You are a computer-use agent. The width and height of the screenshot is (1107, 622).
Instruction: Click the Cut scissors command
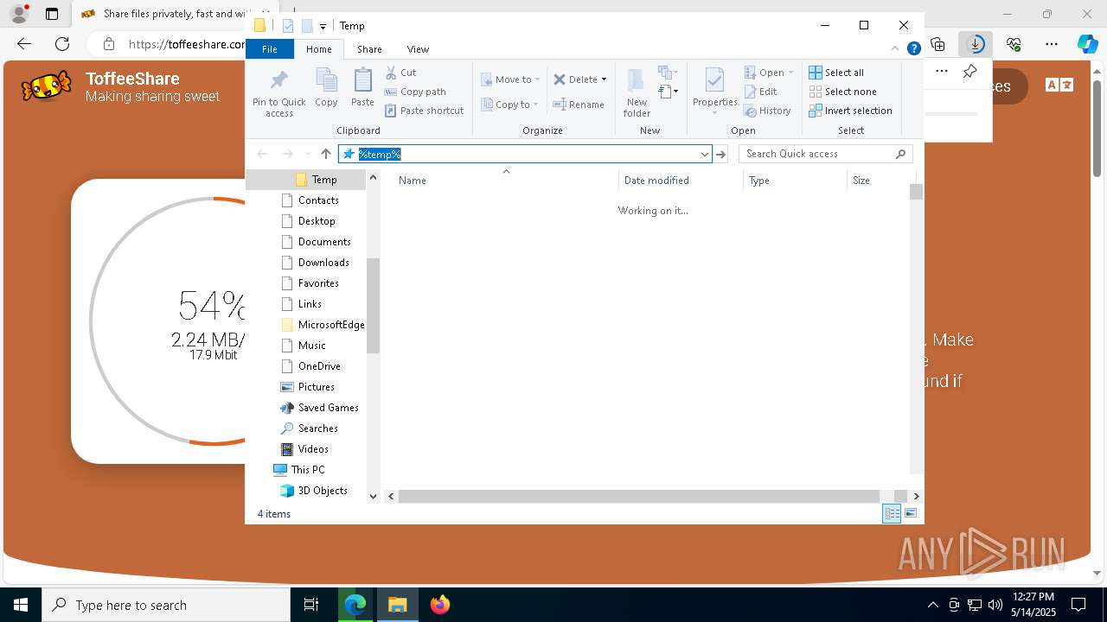coord(400,73)
